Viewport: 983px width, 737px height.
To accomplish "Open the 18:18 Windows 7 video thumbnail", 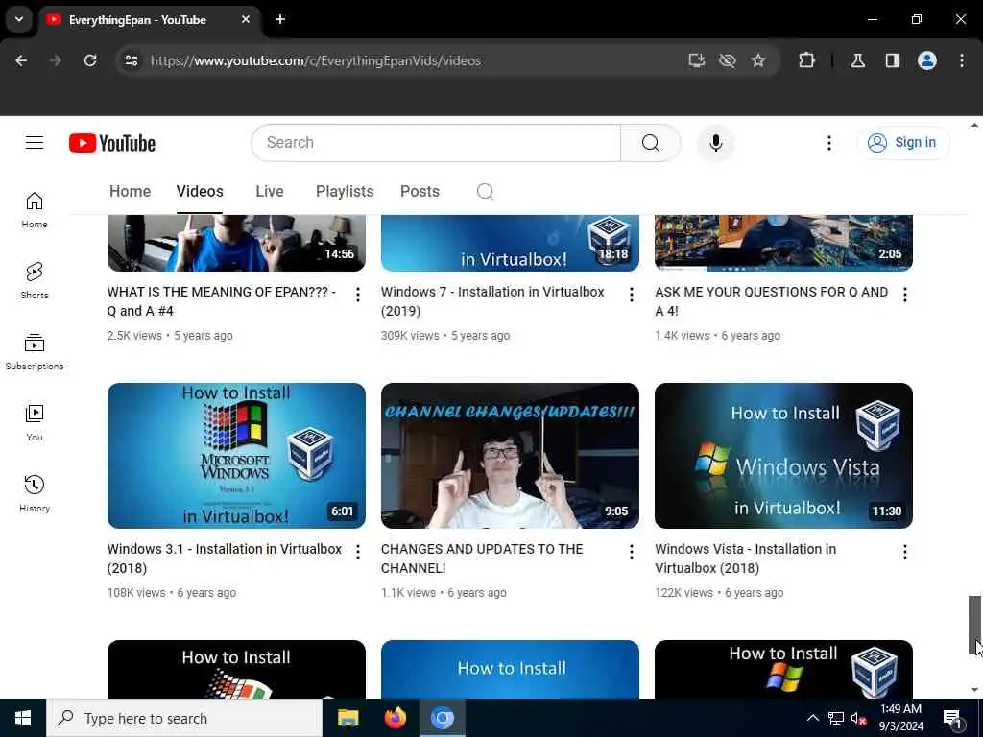I will (510, 243).
